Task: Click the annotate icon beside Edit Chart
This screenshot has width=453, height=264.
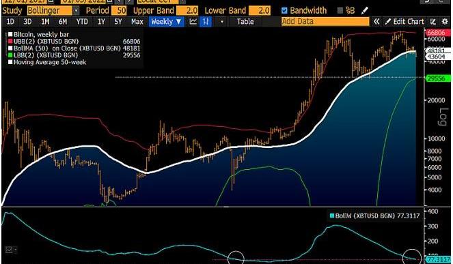Action: [433, 22]
